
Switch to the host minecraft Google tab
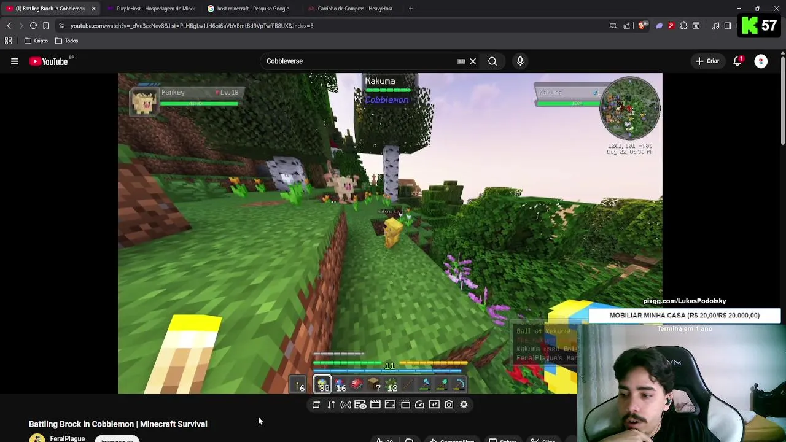click(x=252, y=9)
